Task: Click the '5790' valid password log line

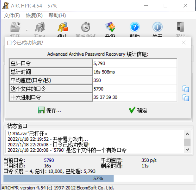Action: 67,150
